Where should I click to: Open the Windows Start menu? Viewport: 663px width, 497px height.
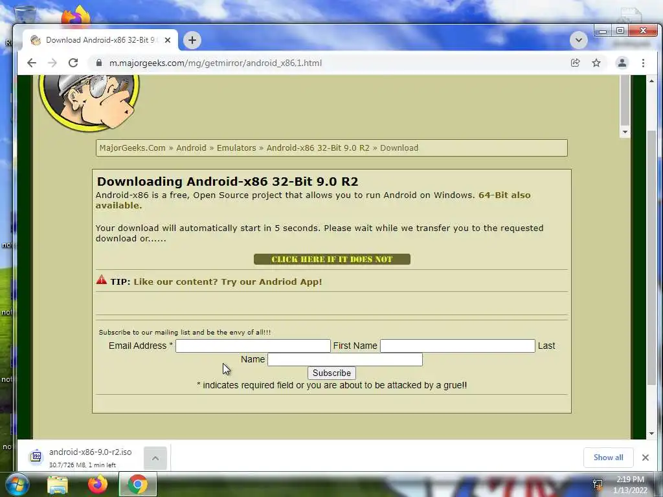click(x=16, y=485)
